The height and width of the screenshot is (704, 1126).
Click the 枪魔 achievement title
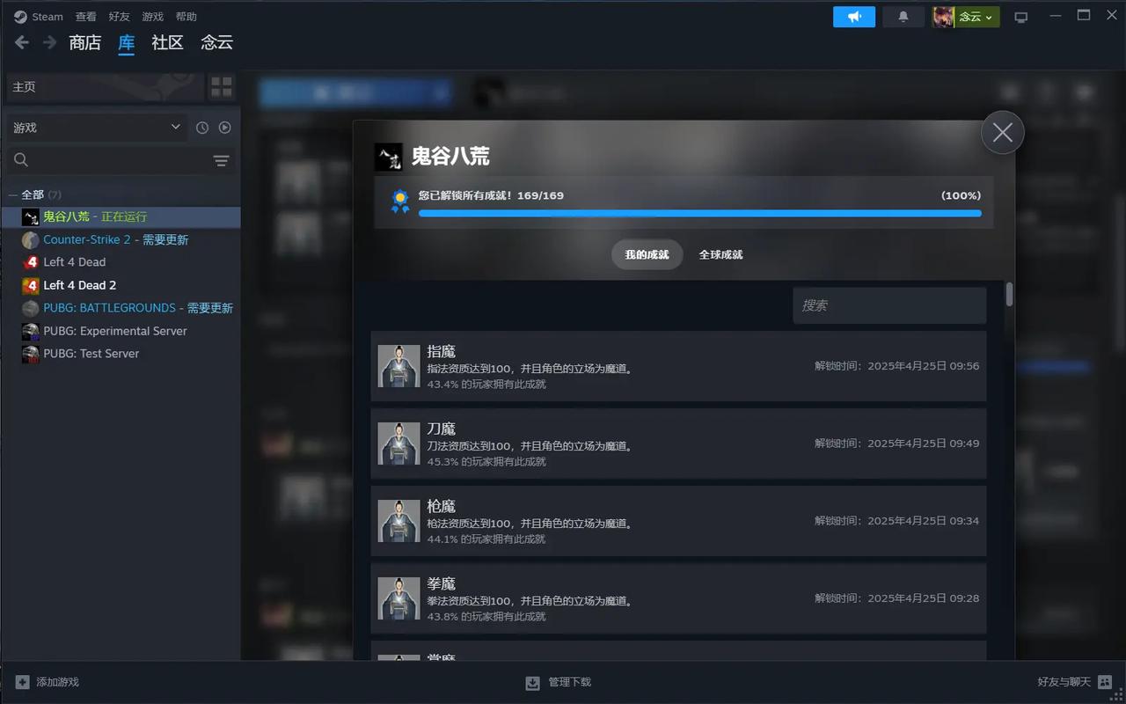(442, 506)
